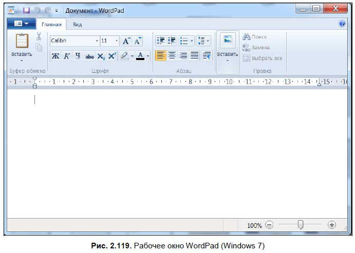Image resolution: width=355 pixels, height=253 pixels.
Task: Increase font size with Grow Font
Action: click(126, 41)
